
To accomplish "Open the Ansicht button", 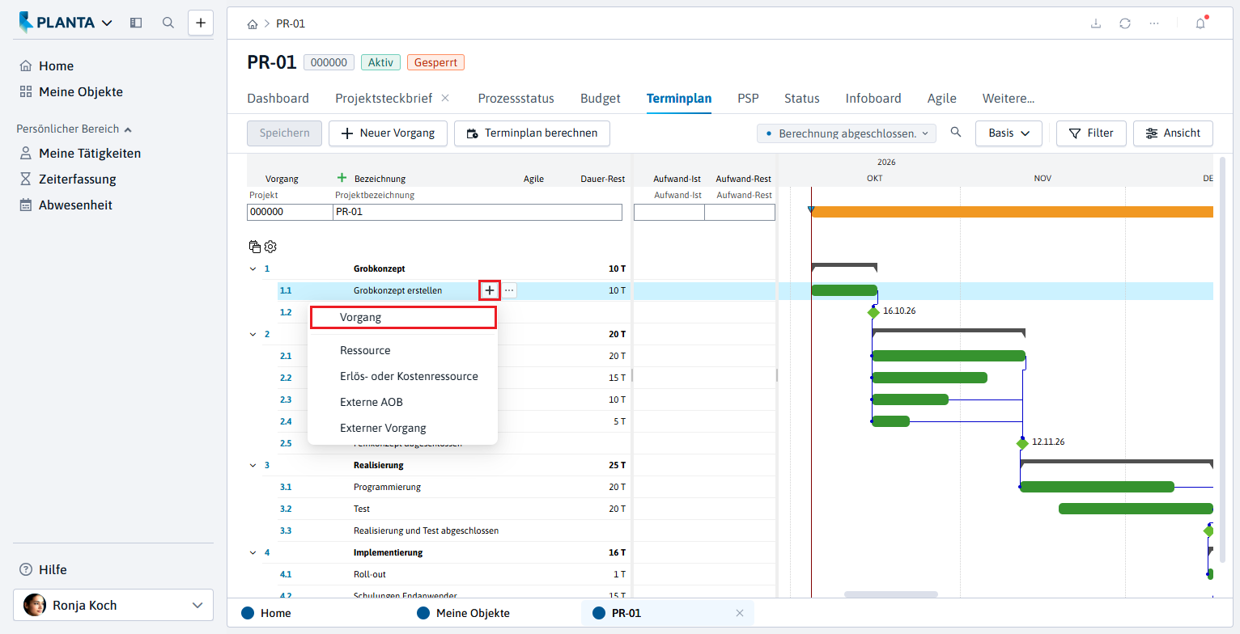I will coord(1173,133).
